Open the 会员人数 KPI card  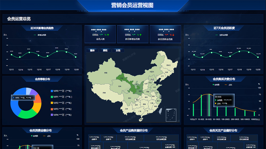coord(100,34)
